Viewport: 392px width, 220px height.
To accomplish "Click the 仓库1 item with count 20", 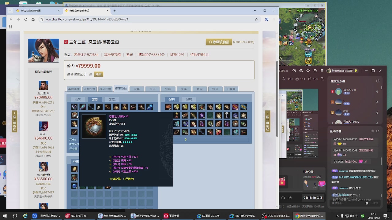I will coord(193,115).
